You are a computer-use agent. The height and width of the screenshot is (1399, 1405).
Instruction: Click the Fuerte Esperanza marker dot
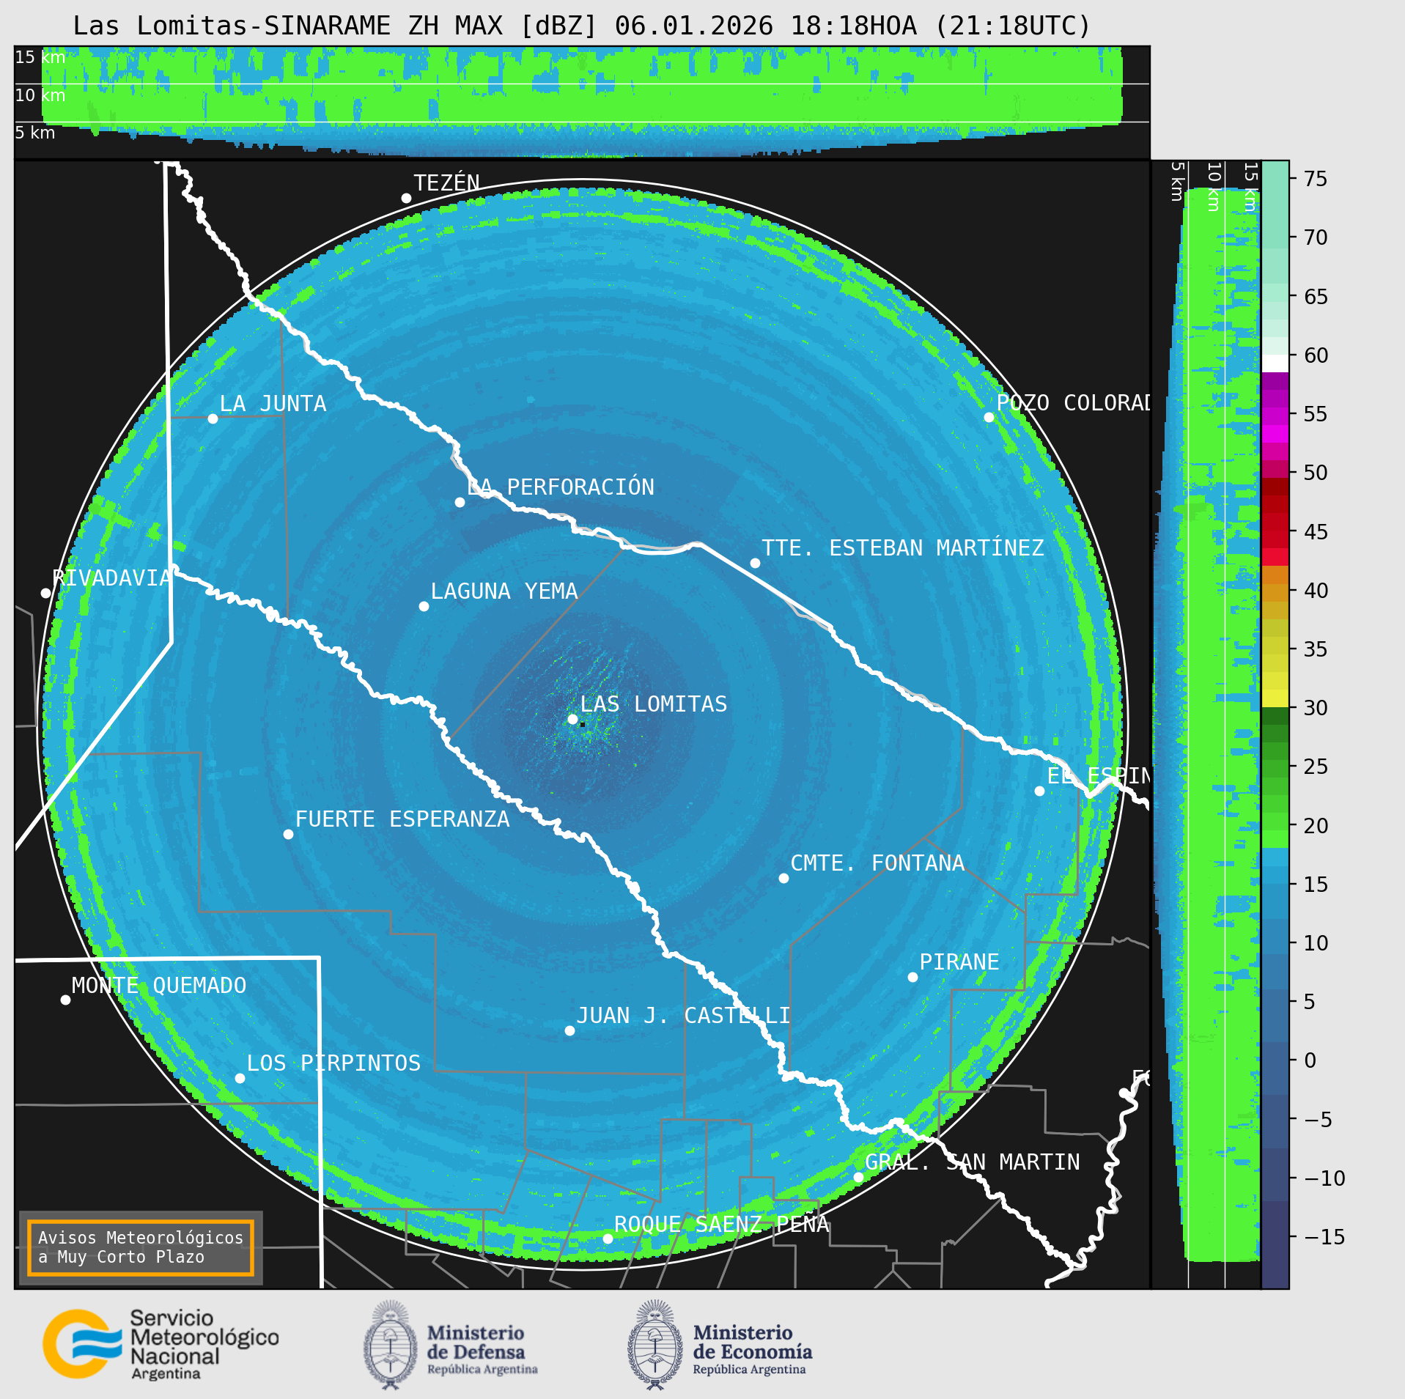click(288, 834)
